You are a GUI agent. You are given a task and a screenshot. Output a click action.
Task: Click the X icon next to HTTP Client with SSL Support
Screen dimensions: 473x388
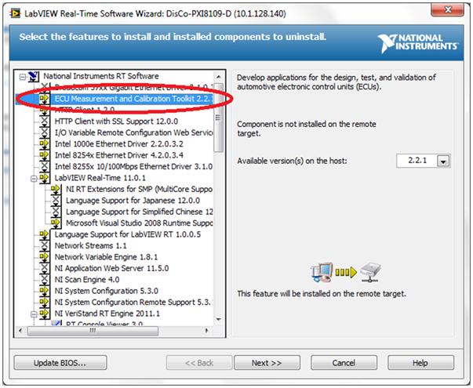click(45, 121)
